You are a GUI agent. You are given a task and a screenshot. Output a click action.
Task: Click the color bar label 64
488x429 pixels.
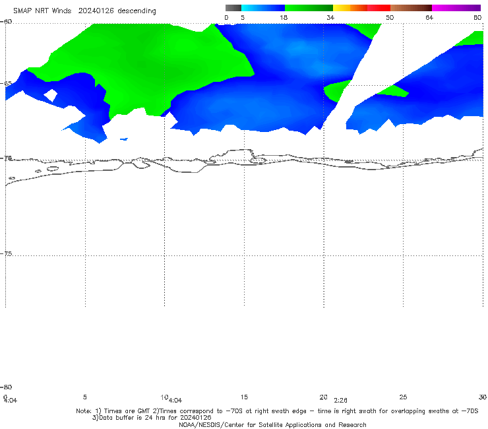point(429,18)
